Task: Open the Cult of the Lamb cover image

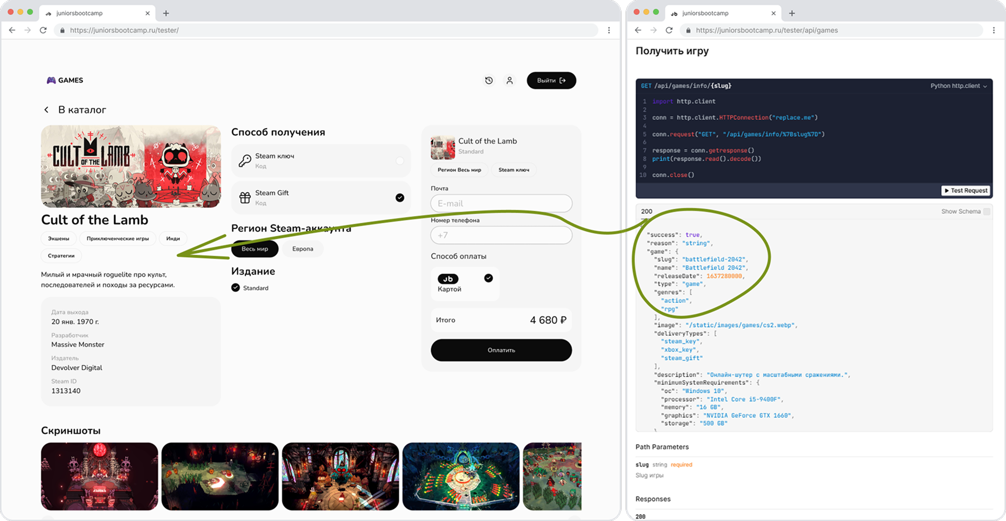Action: pos(131,166)
